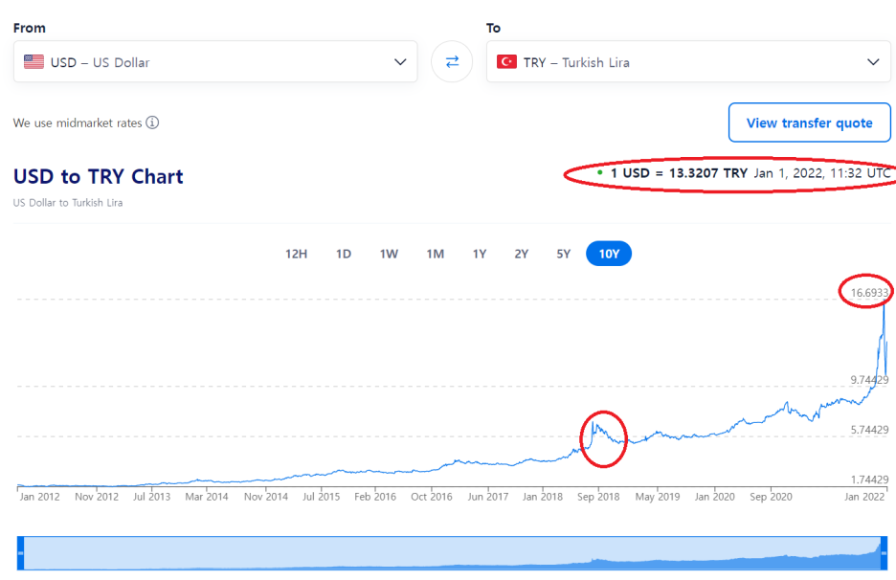896x580 pixels.
Task: Click the Nov 2012 axis label
Action: [97, 497]
